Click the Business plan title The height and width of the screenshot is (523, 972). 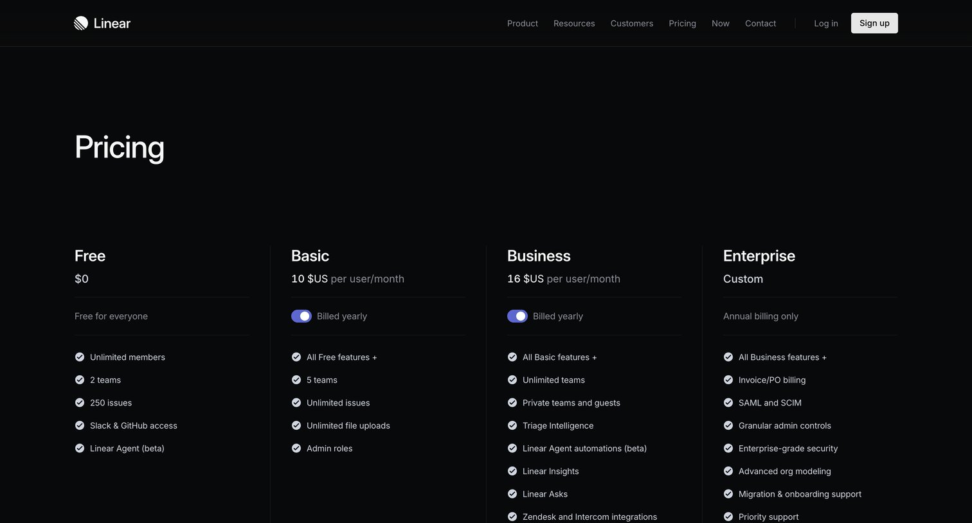(x=539, y=256)
